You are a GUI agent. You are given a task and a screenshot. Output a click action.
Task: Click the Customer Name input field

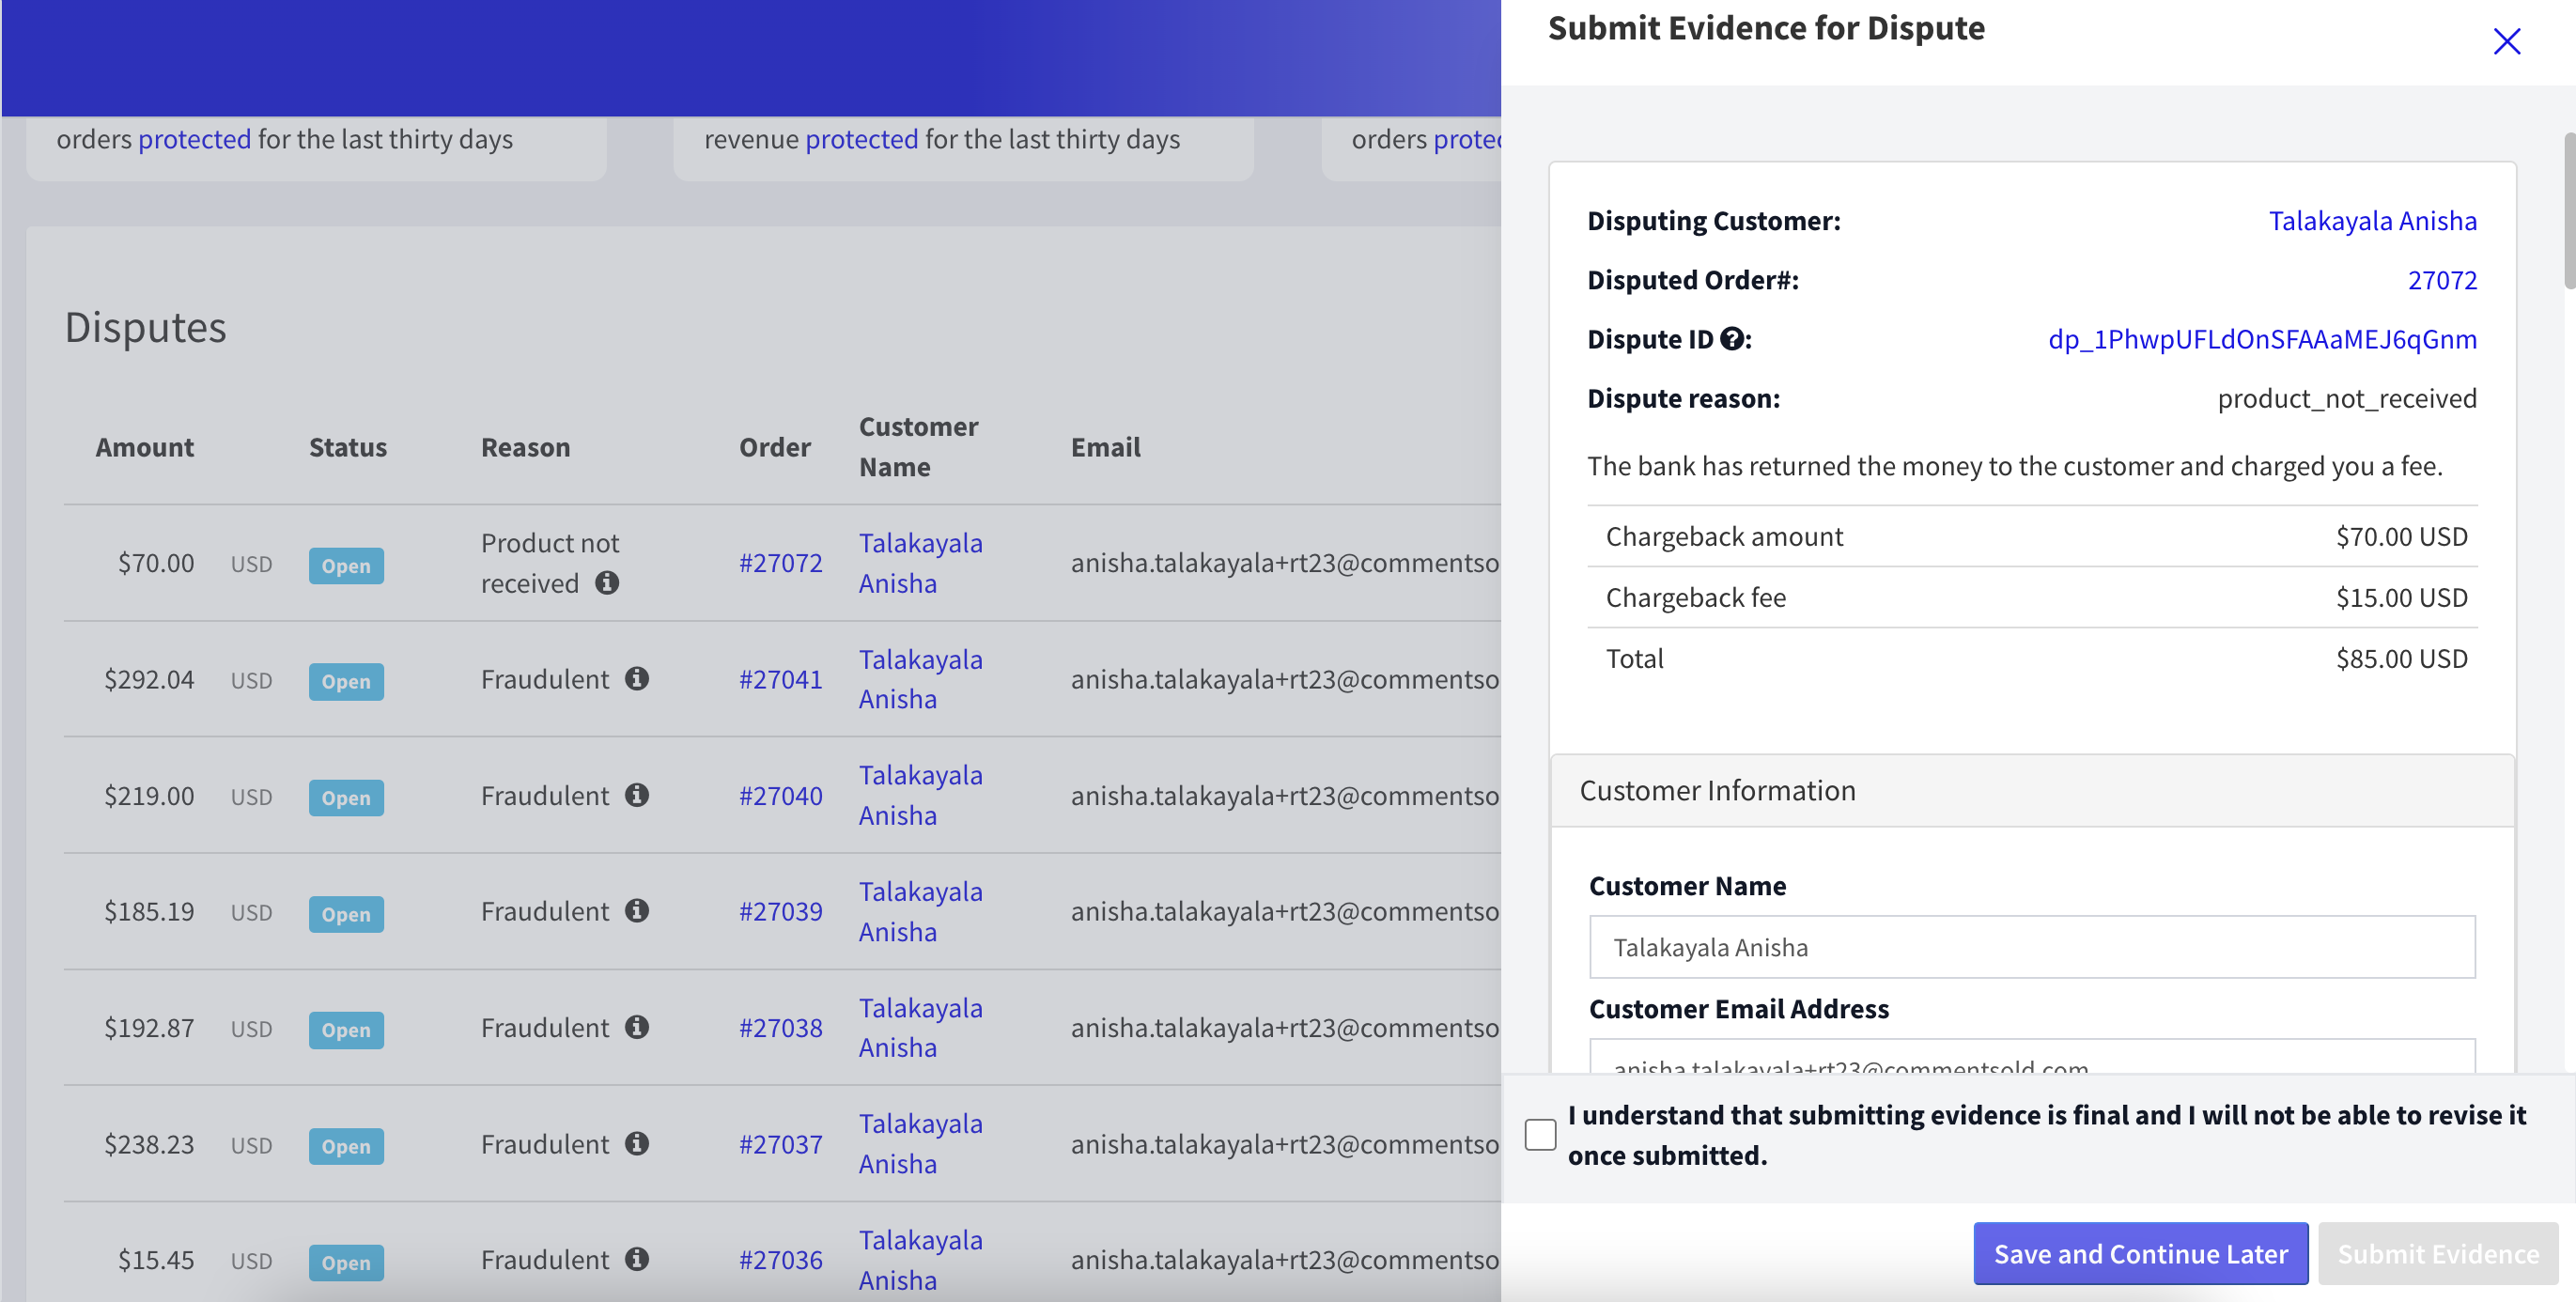click(2031, 947)
